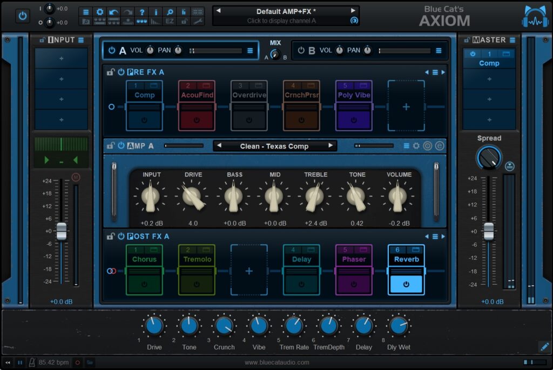Screen dimensions: 553x370
Task: Click the lock icon beside PRE FX A
Action: pyautogui.click(x=111, y=72)
